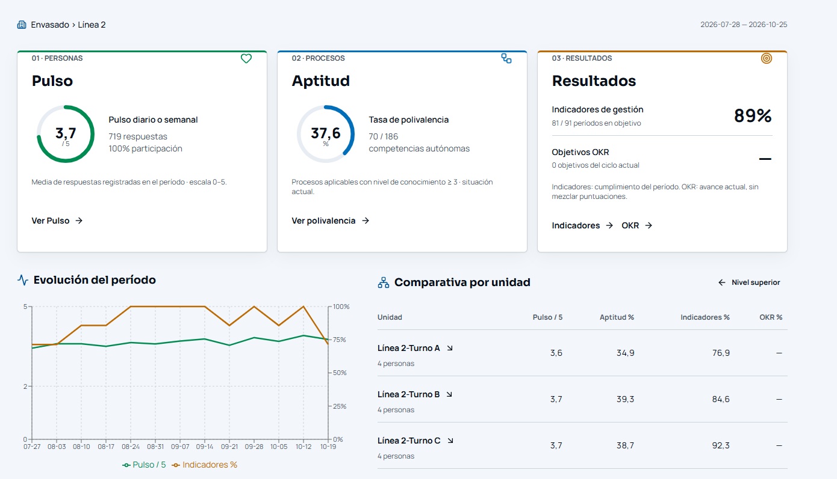Click the 89% indicadores de gestión value
The image size is (837, 479).
(x=753, y=115)
